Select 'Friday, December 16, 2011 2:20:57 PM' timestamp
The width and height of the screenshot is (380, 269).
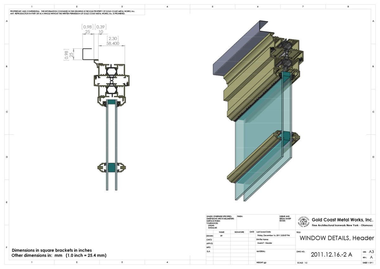pyautogui.click(x=273, y=235)
